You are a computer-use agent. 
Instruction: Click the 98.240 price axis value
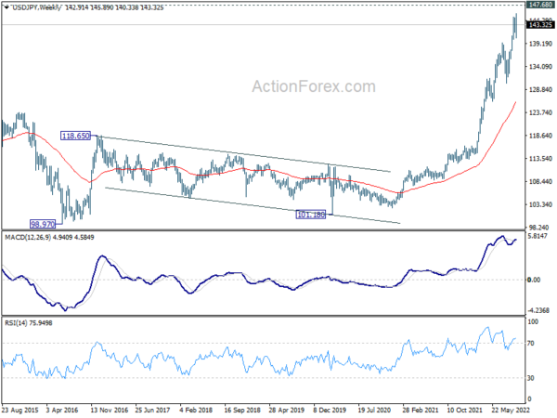tap(540, 228)
